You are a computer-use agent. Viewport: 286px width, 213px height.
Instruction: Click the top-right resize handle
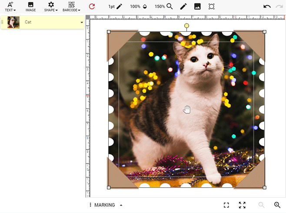[264, 32]
